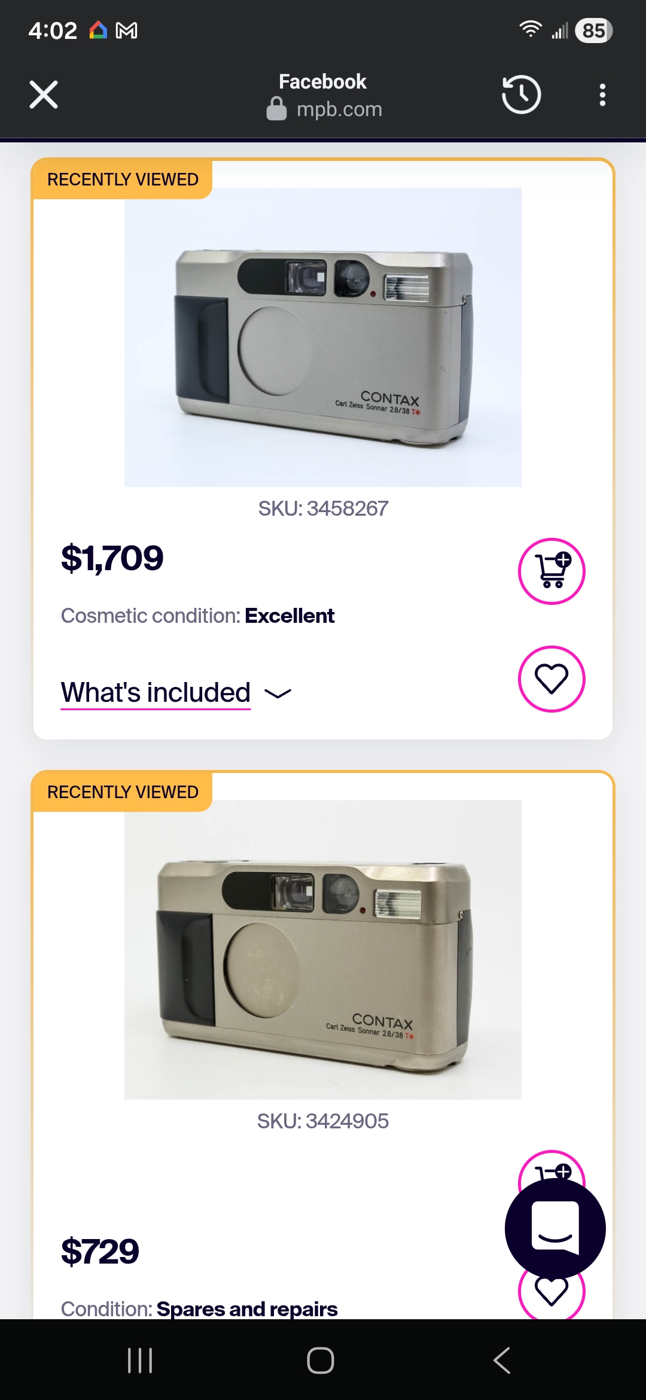
Task: Open Android recent apps button
Action: 140,1360
